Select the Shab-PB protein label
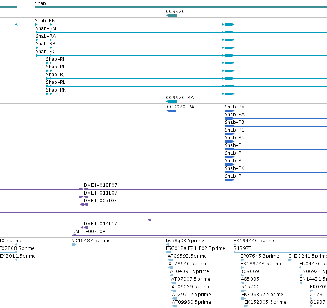 tap(234, 123)
